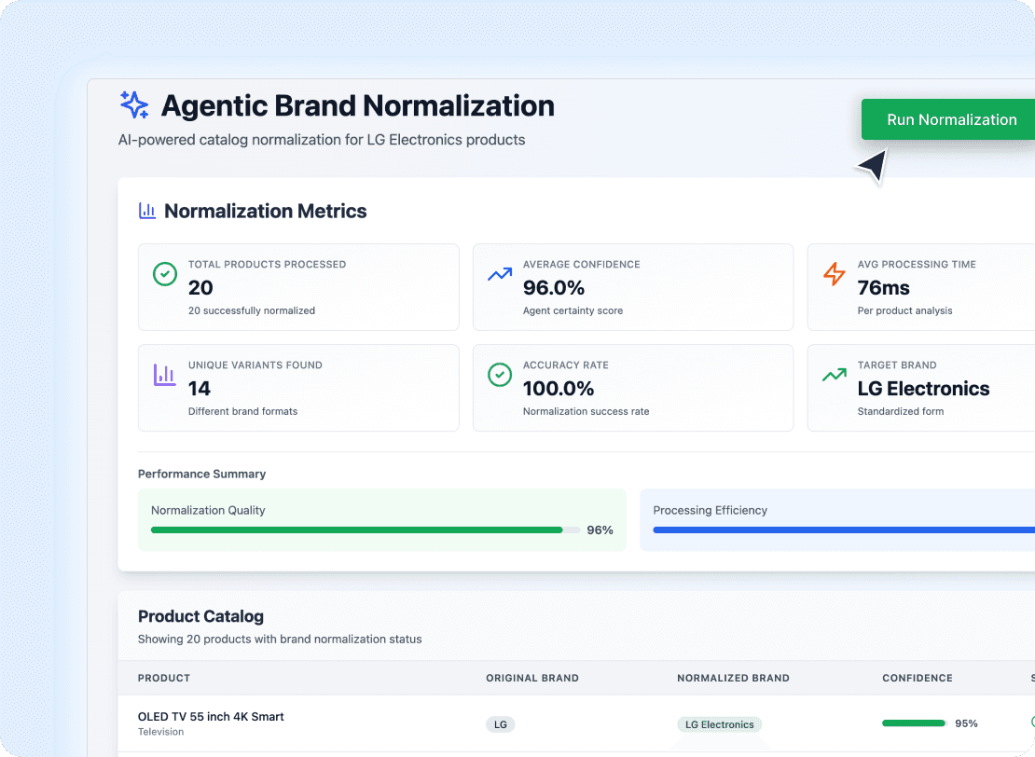Click the 20 total products value
Image resolution: width=1035 pixels, height=757 pixels.
tap(200, 288)
